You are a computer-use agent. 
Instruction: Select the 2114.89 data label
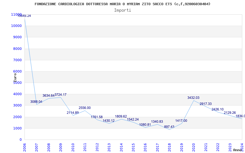(73, 113)
